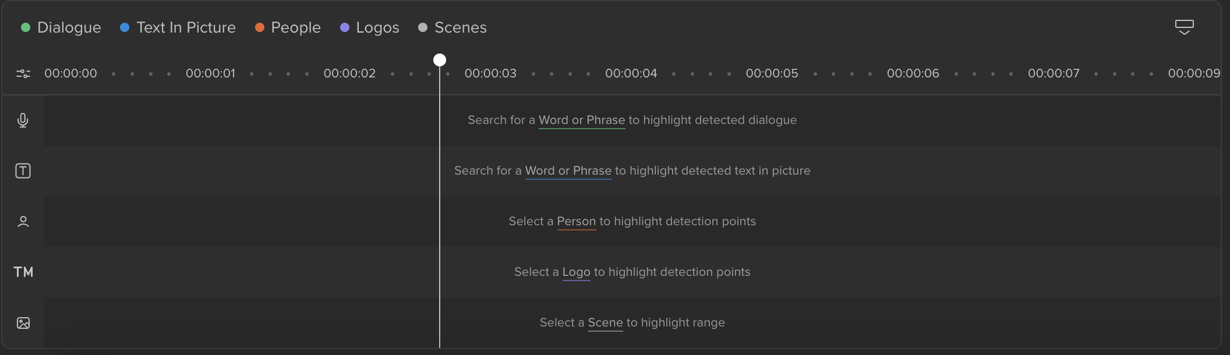Click the white playhead handle

(440, 60)
